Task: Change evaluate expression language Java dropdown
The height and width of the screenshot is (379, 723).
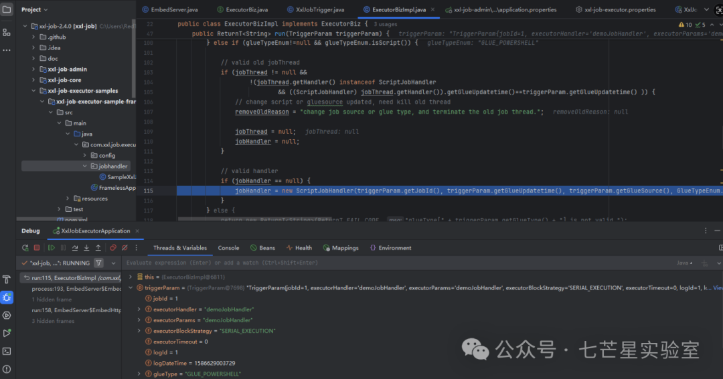Action: click(685, 263)
